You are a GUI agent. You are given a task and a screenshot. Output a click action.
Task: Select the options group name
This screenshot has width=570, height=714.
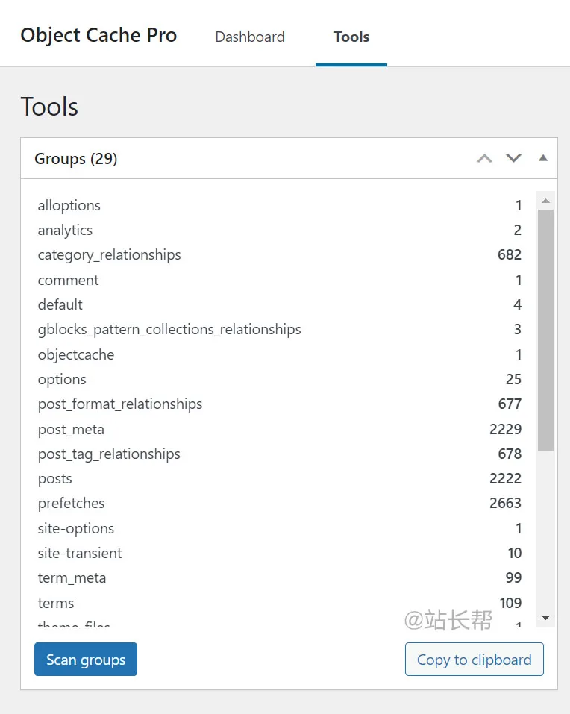click(62, 379)
